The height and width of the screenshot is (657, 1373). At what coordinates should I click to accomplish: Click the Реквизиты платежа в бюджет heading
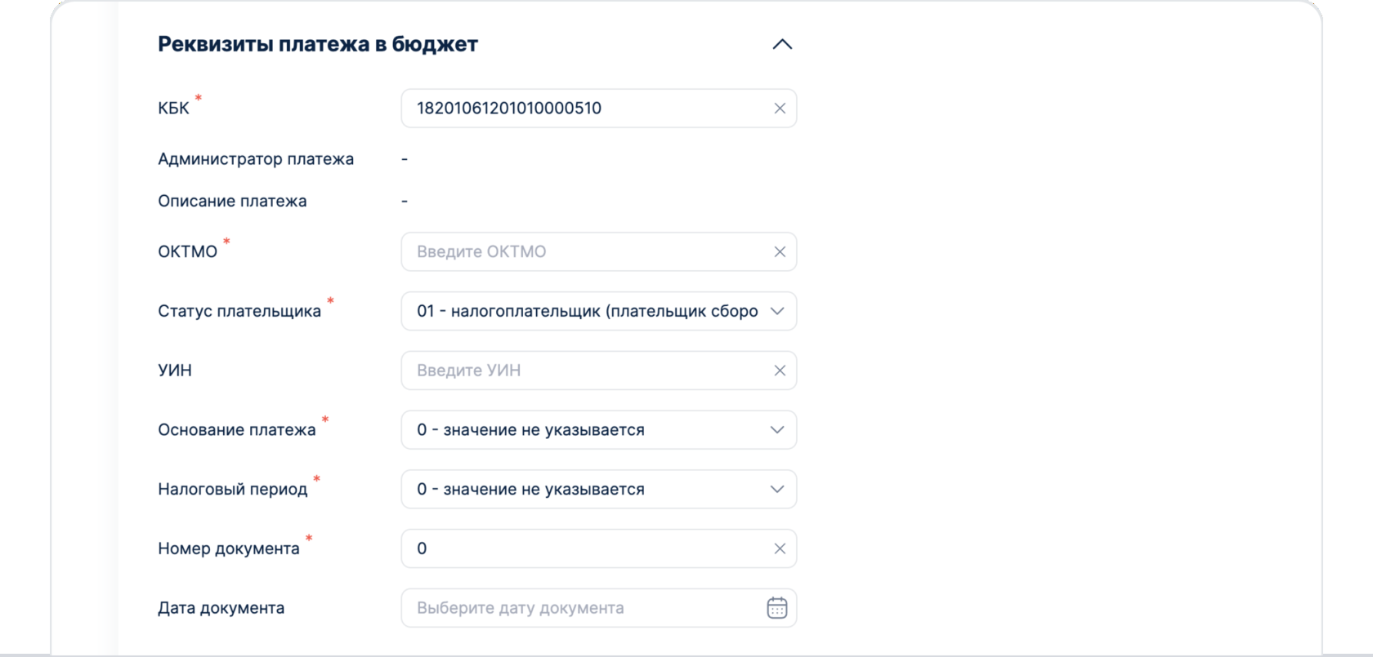(x=317, y=44)
